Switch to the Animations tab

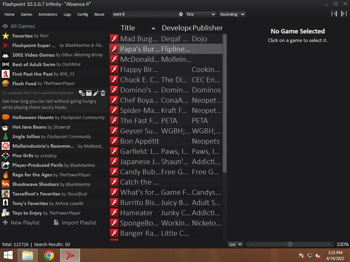(x=48, y=14)
